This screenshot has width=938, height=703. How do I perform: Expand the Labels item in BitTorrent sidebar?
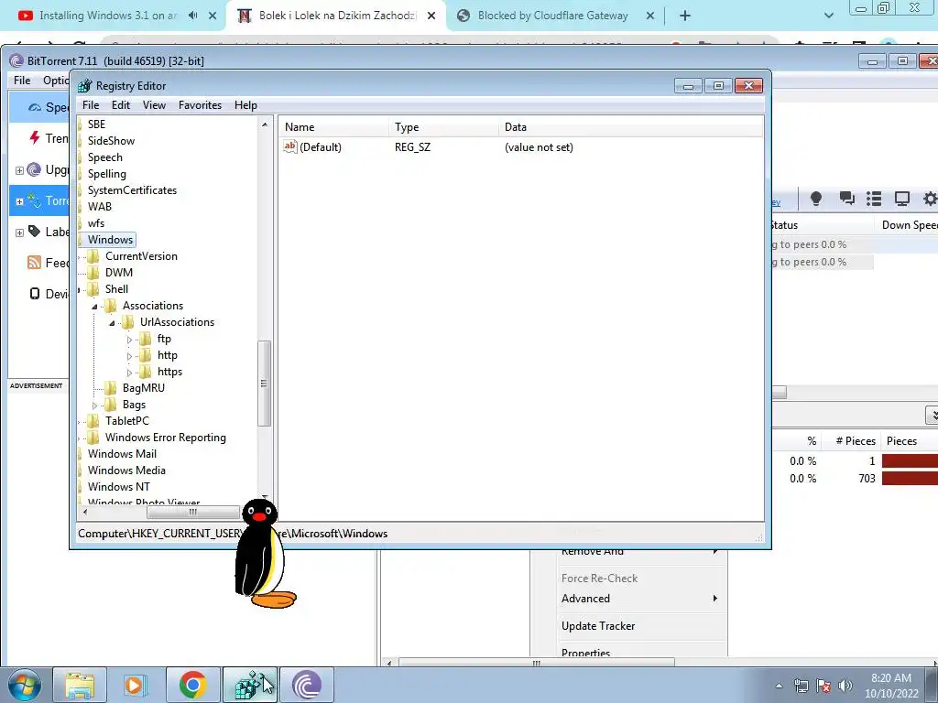[19, 233]
